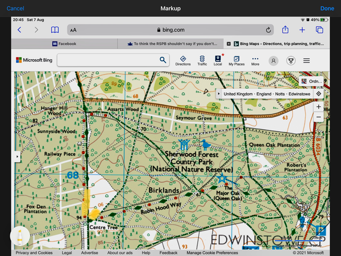The height and width of the screenshot is (256, 341).
Task: Click the Microsoft Bing logo
Action: pyautogui.click(x=34, y=60)
